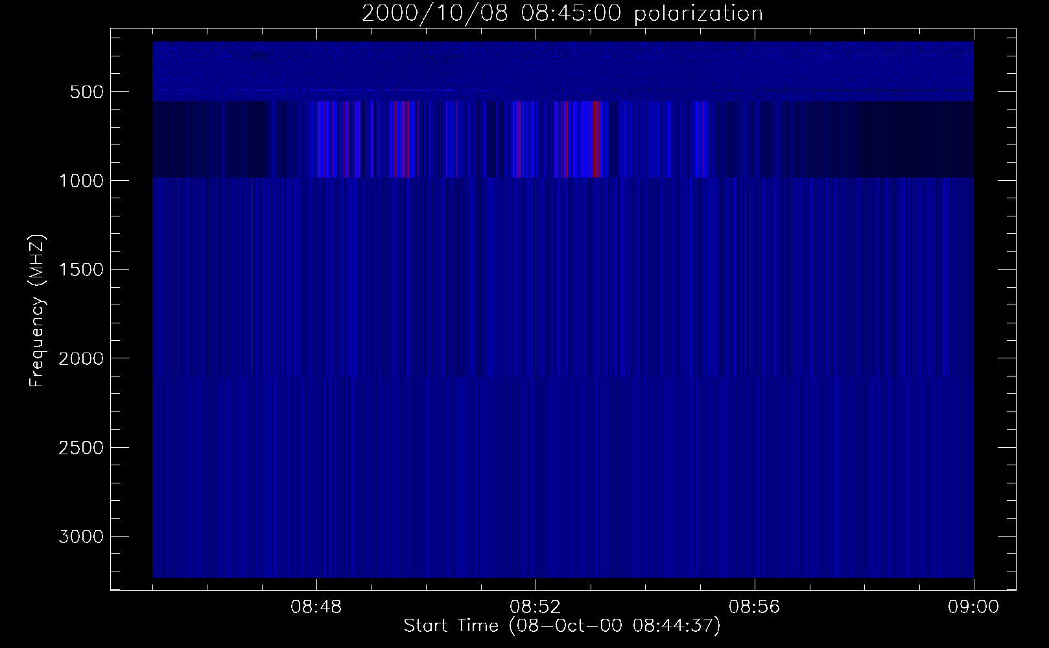This screenshot has width=1049, height=648.
Task: Click the 2000 frequency tick label
Action: coord(81,359)
